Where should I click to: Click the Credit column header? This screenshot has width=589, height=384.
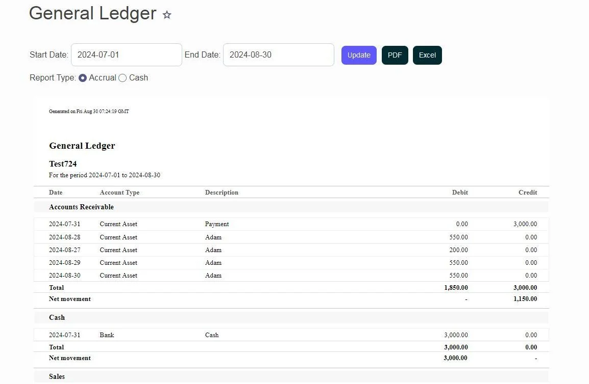click(527, 193)
